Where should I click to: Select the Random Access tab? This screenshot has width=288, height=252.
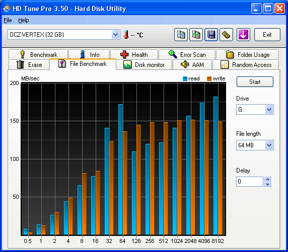click(x=246, y=64)
